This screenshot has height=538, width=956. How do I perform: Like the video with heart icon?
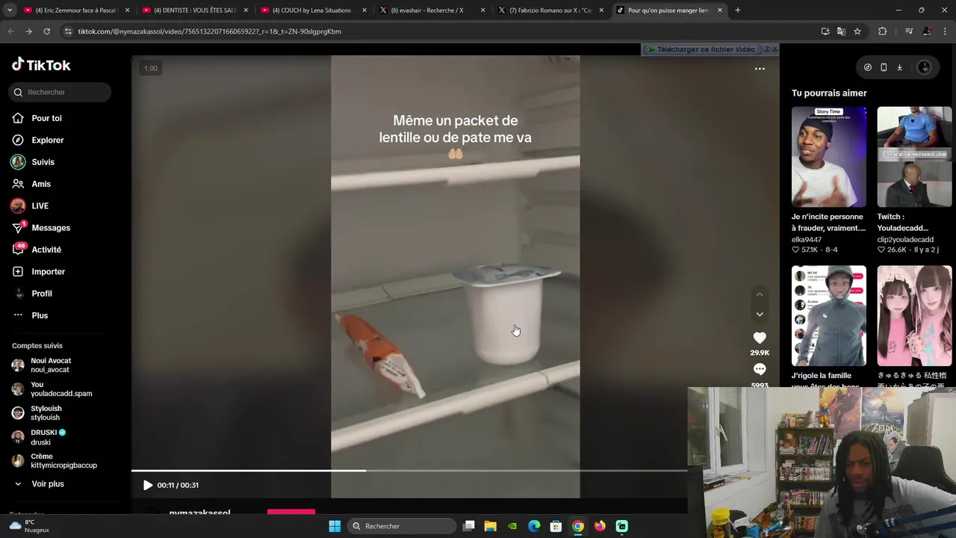[x=760, y=338]
